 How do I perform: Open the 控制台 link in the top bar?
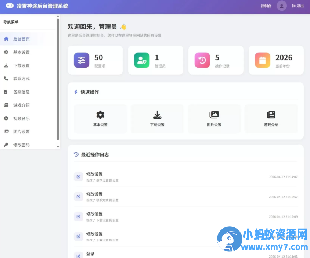coord(266,6)
